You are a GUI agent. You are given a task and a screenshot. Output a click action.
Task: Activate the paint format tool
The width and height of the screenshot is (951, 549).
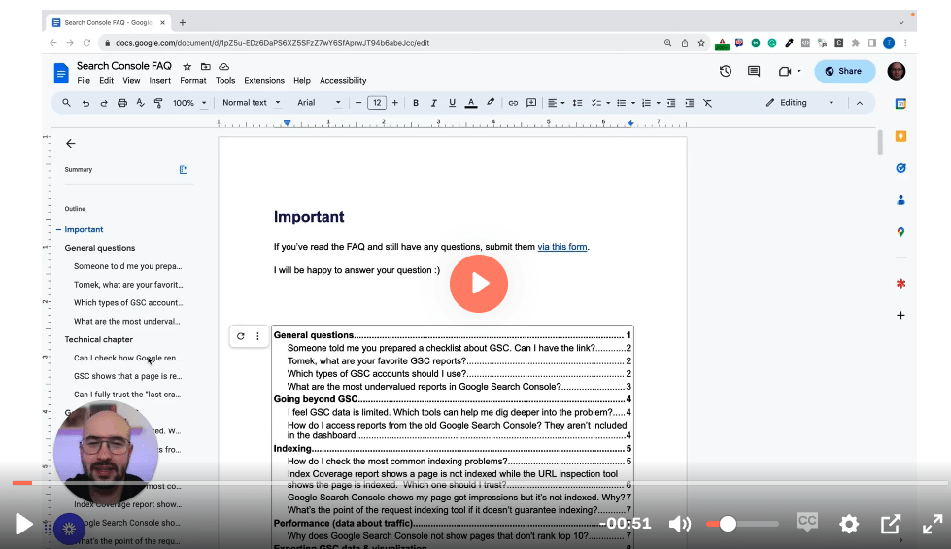[x=158, y=103]
